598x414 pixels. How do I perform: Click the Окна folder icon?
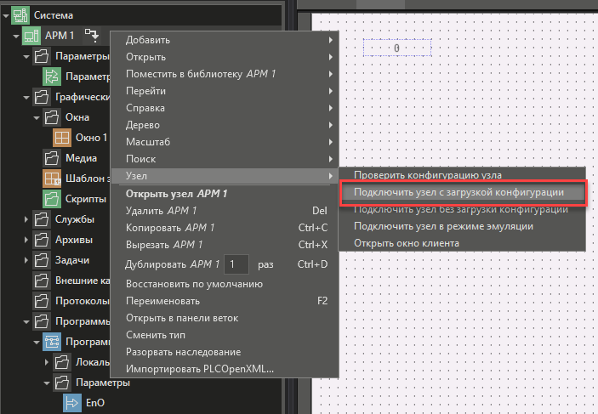coord(52,117)
